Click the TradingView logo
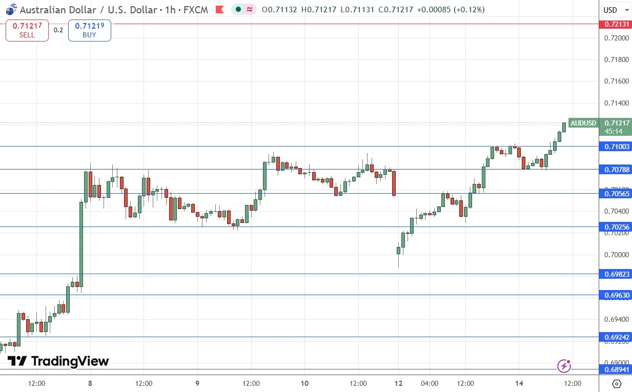Viewport: 632px width, 392px height. tap(58, 361)
